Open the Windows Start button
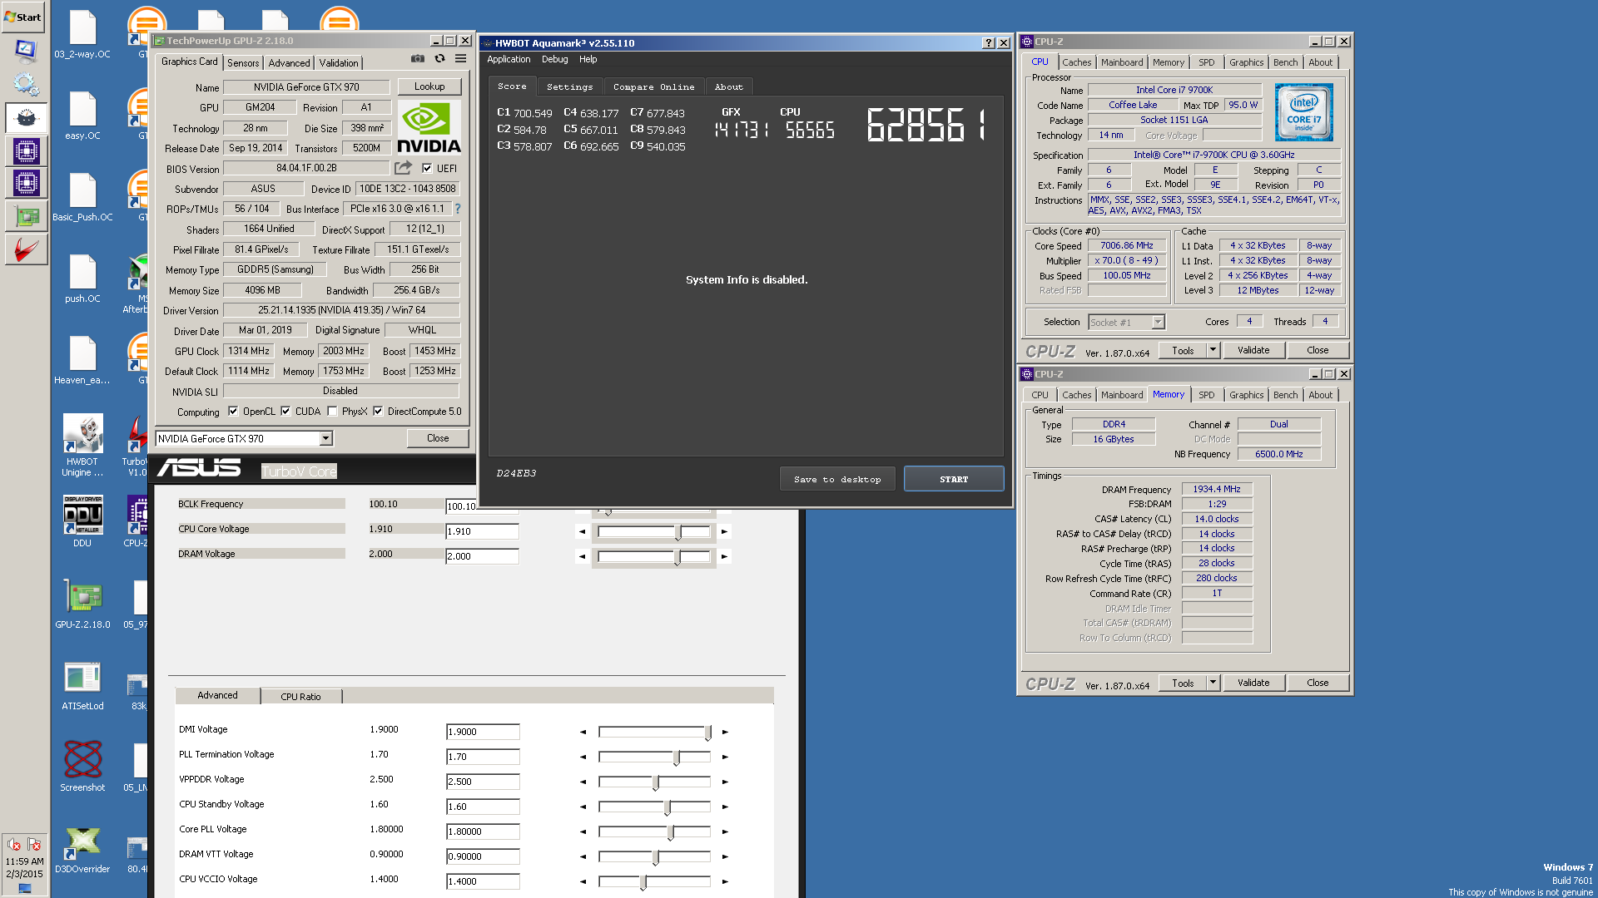 [23, 17]
